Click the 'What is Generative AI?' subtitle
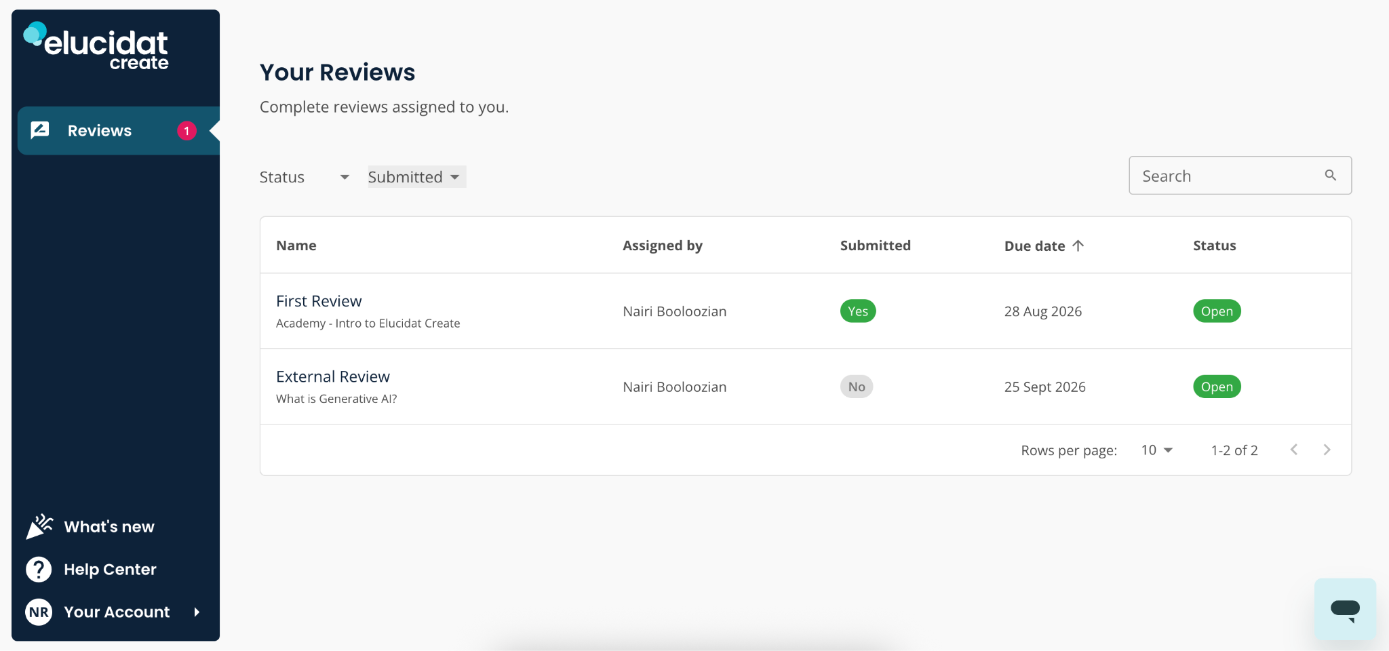1389x651 pixels. pos(336,399)
